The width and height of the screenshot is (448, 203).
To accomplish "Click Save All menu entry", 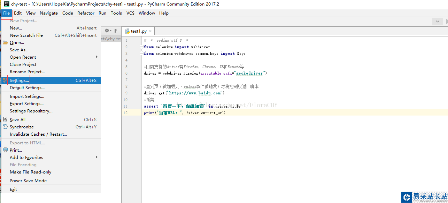I will [x=51, y=120].
